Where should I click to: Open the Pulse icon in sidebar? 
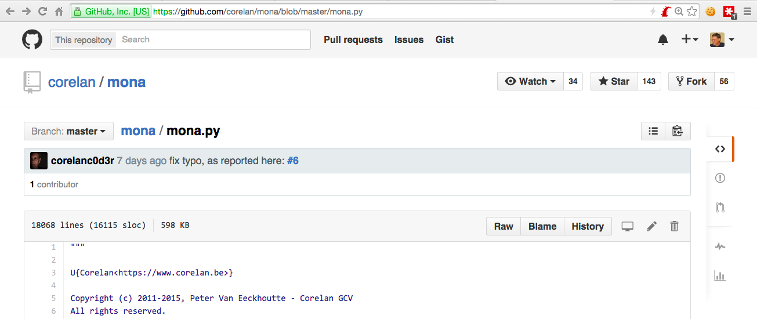(x=720, y=246)
